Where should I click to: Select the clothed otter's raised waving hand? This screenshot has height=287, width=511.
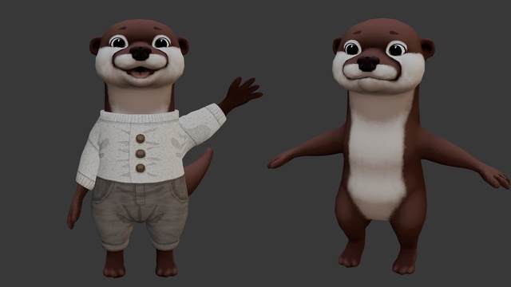241,93
